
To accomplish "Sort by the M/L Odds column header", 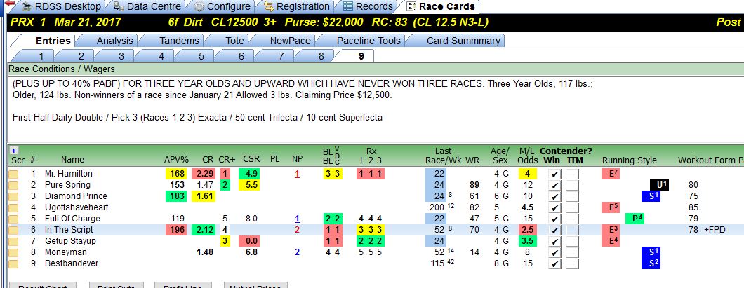I will tap(527, 156).
